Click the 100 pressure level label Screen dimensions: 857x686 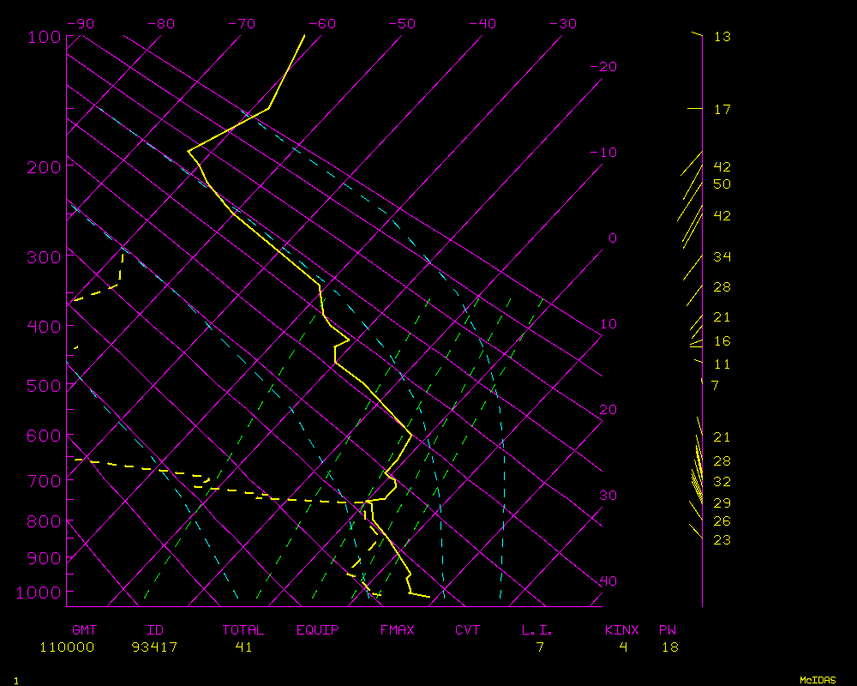45,37
